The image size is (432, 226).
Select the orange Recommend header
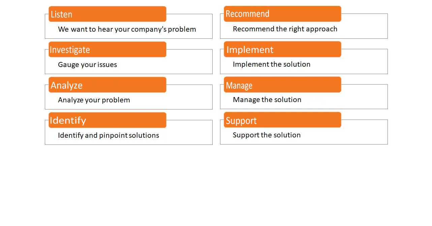coord(282,14)
